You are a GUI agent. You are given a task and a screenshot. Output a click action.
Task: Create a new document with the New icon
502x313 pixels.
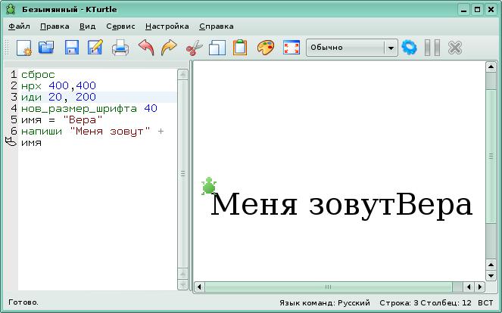click(x=23, y=48)
